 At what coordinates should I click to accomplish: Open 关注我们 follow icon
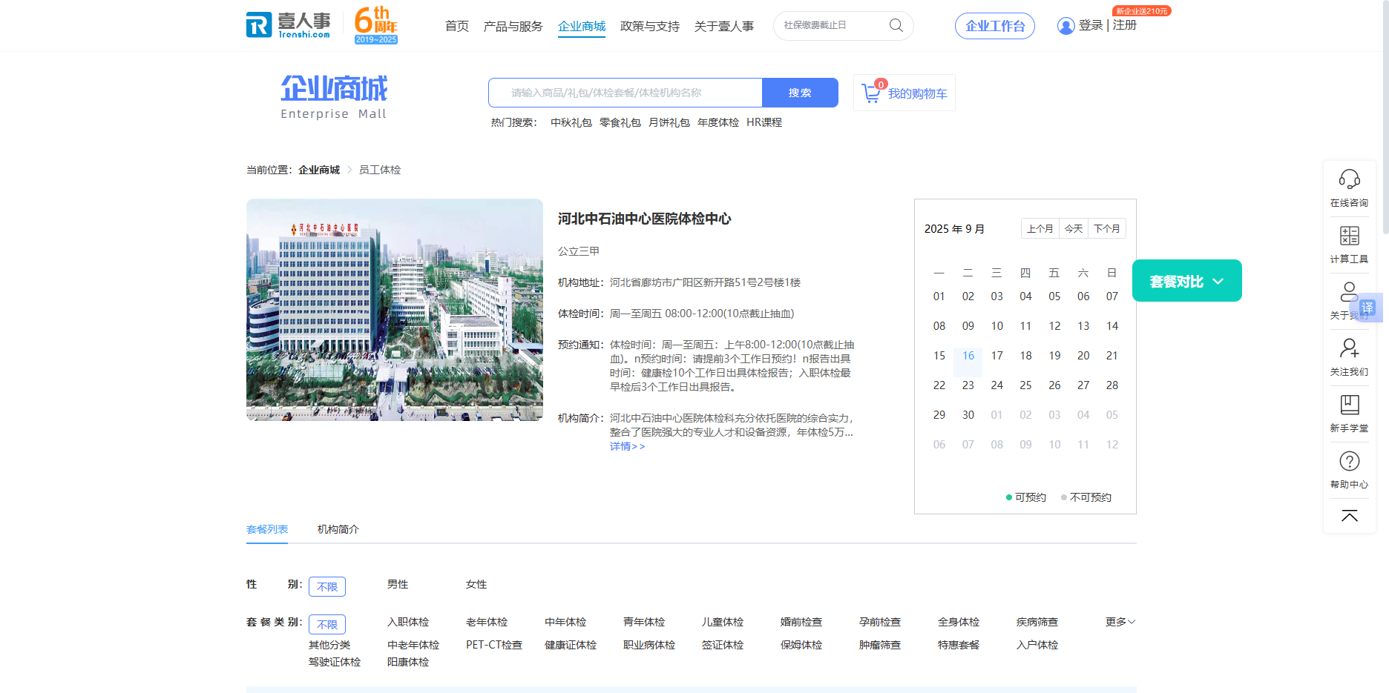[1349, 348]
